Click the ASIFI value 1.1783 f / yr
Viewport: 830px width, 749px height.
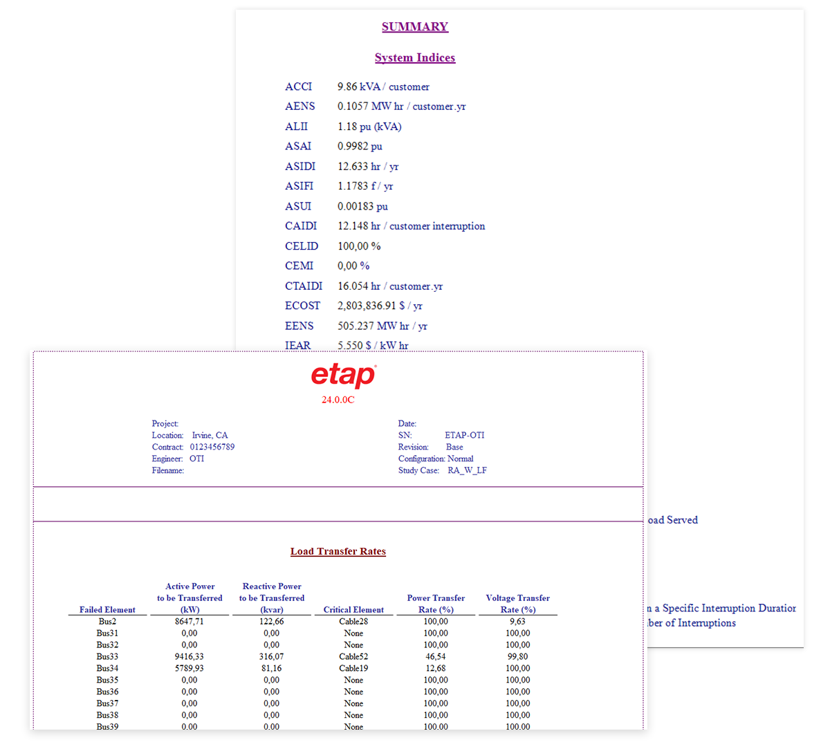point(365,186)
